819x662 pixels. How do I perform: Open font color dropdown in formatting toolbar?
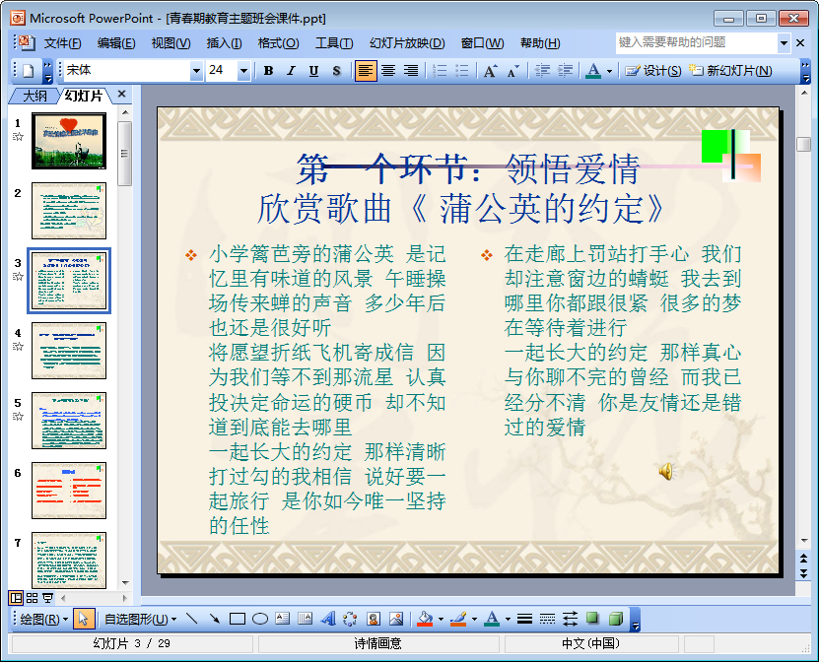pos(609,71)
